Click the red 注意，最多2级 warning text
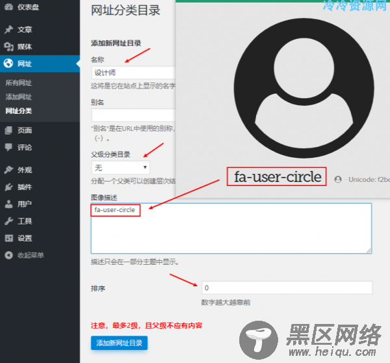 [x=147, y=325]
